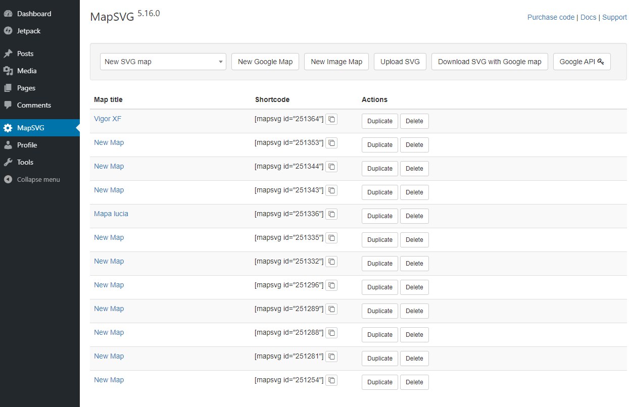
Task: Collapse the admin sidebar menu
Action: click(x=40, y=179)
